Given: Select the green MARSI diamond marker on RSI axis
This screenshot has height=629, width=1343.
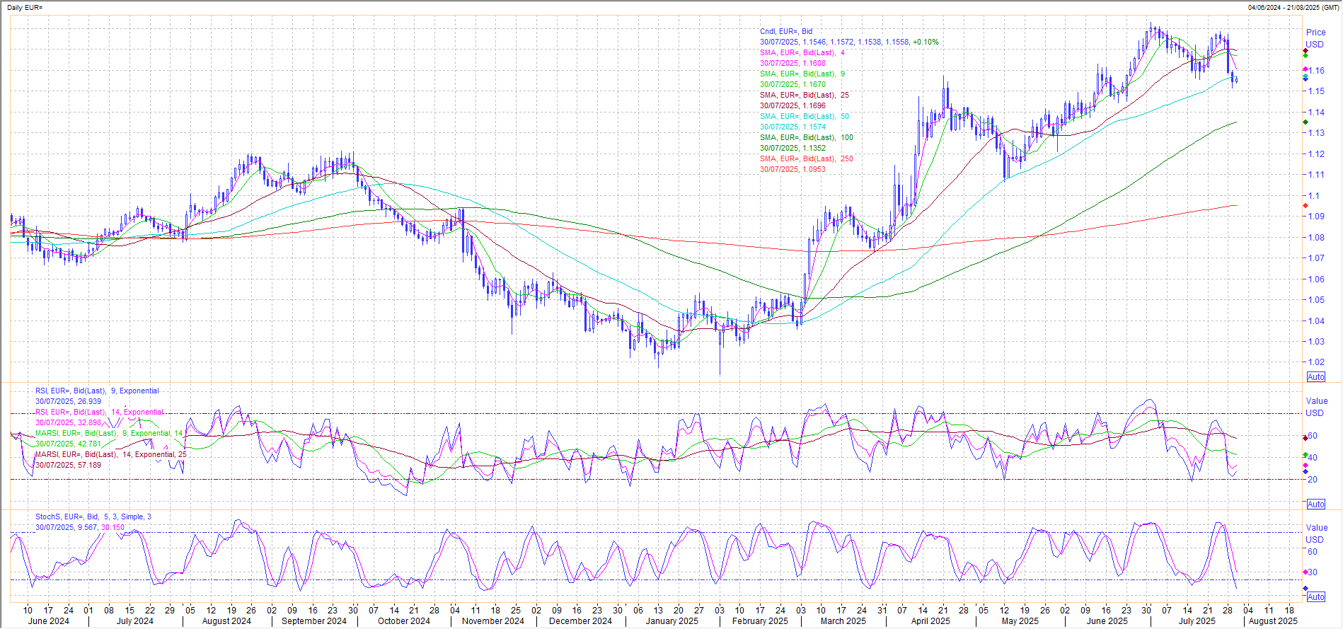Looking at the screenshot, I should (1305, 455).
